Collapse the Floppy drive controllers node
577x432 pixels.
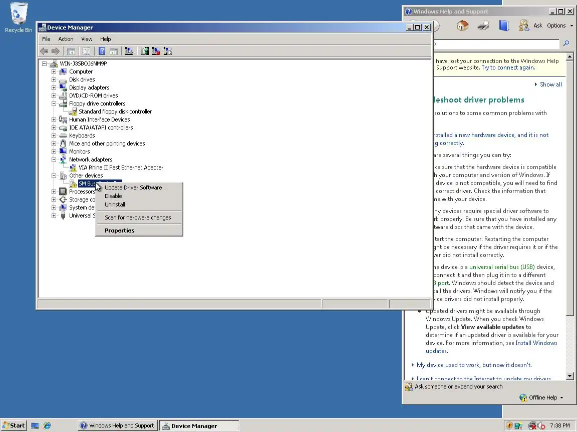click(x=54, y=103)
